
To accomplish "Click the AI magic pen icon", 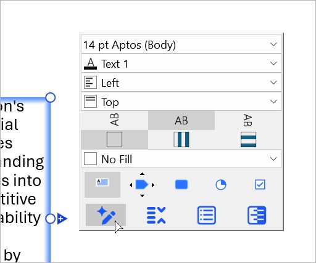I will (106, 215).
